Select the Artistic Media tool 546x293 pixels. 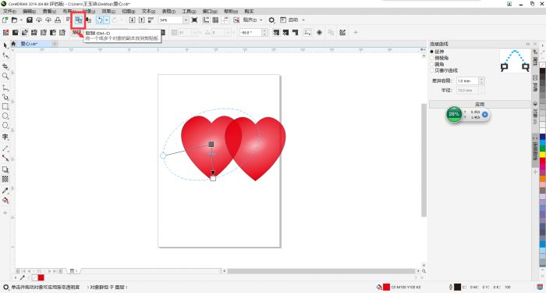[x=5, y=97]
